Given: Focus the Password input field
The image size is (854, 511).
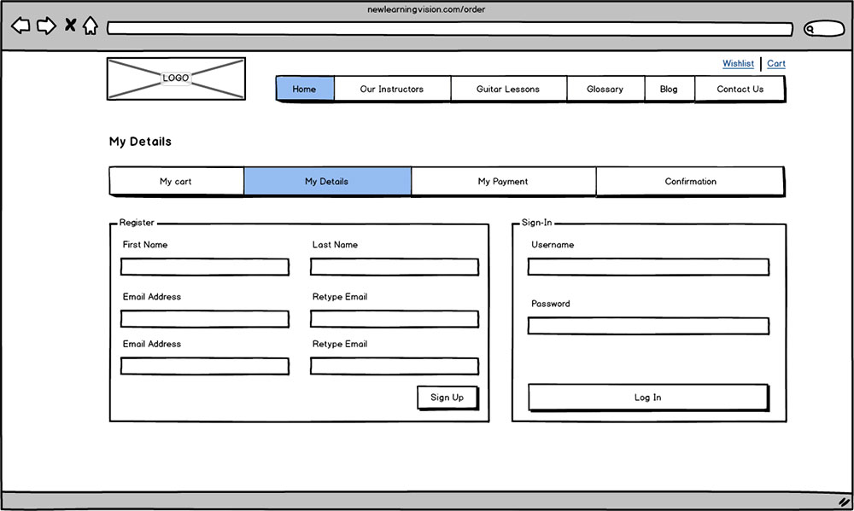Looking at the screenshot, I should click(648, 326).
